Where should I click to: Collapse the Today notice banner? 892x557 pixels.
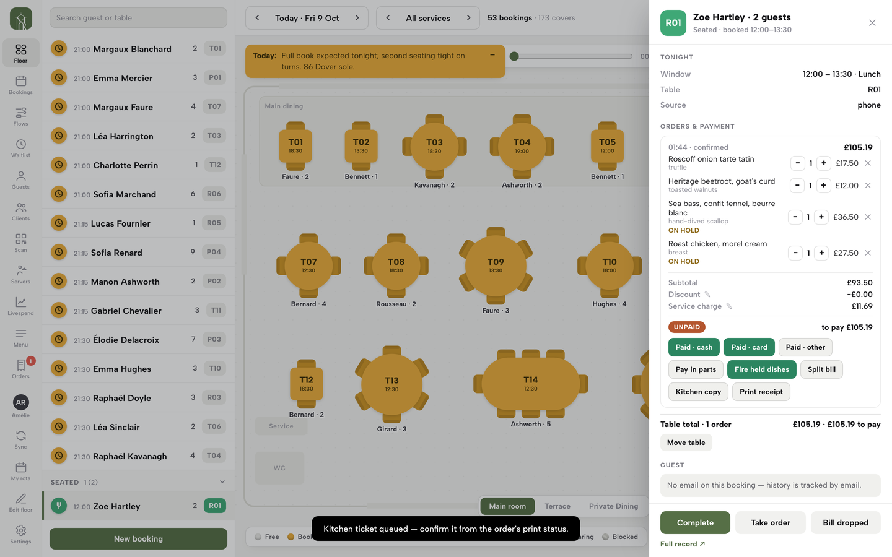point(492,55)
